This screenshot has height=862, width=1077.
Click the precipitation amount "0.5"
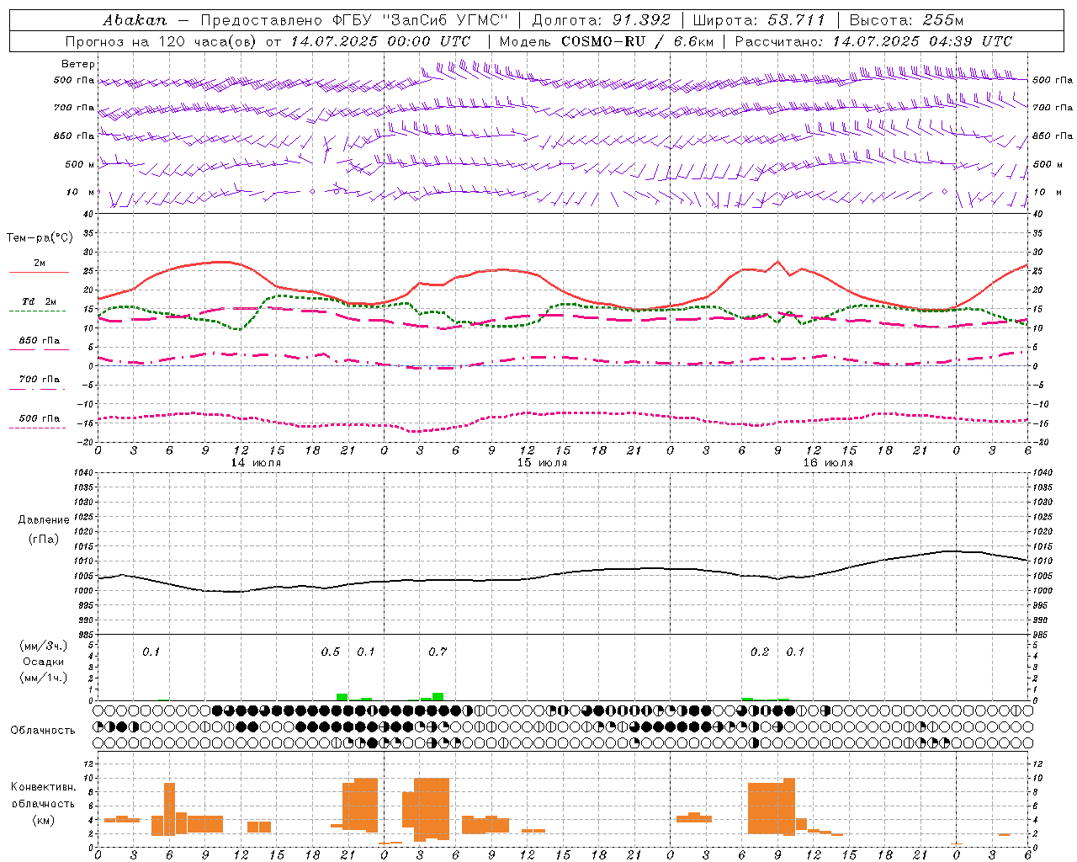(331, 652)
